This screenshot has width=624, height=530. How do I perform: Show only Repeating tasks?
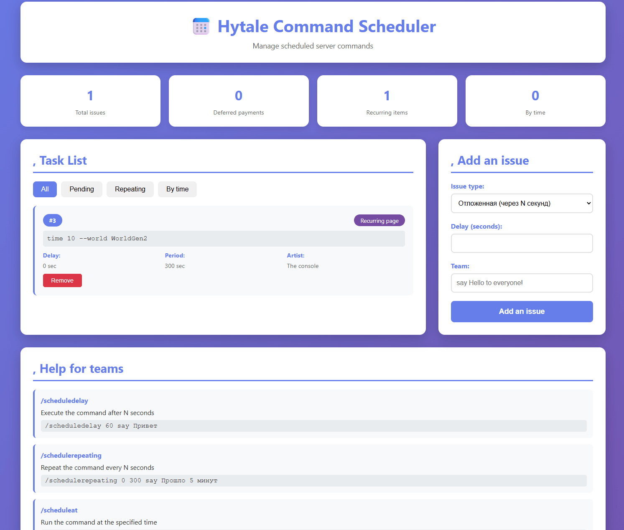[x=130, y=189]
